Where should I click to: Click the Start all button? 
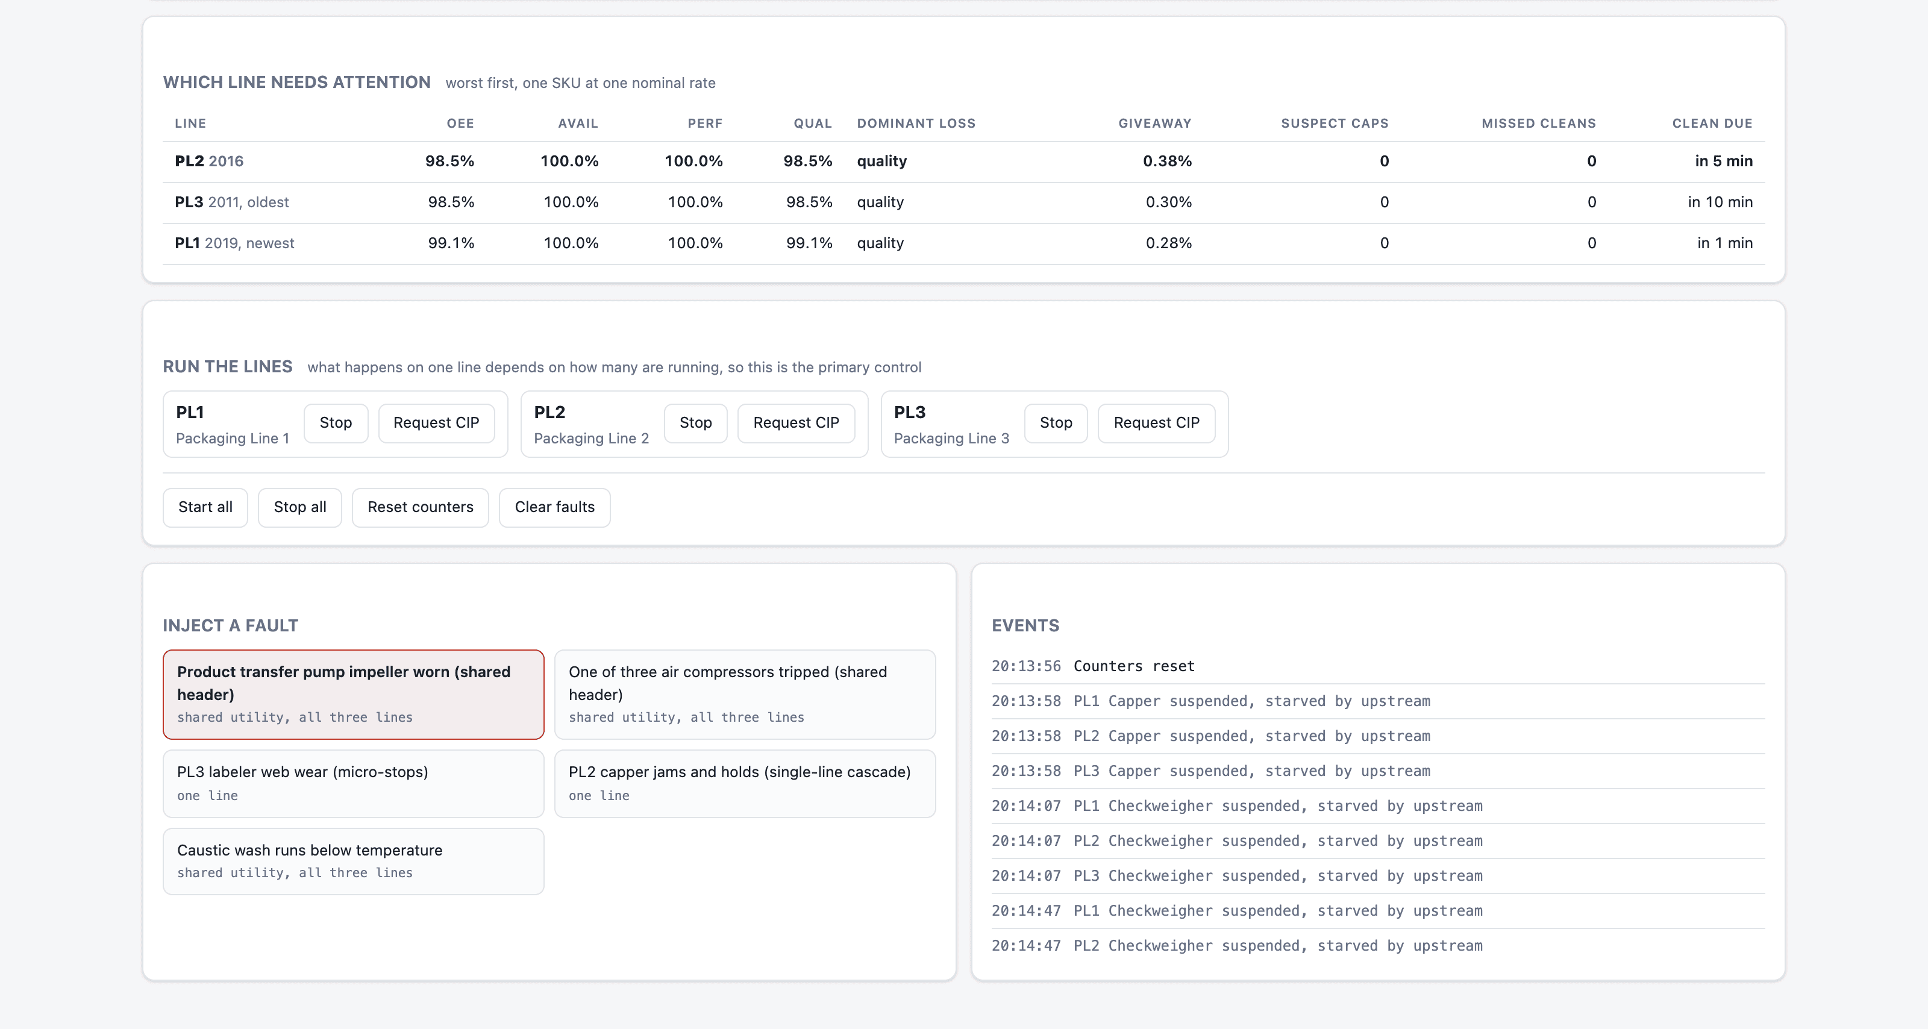coord(205,507)
